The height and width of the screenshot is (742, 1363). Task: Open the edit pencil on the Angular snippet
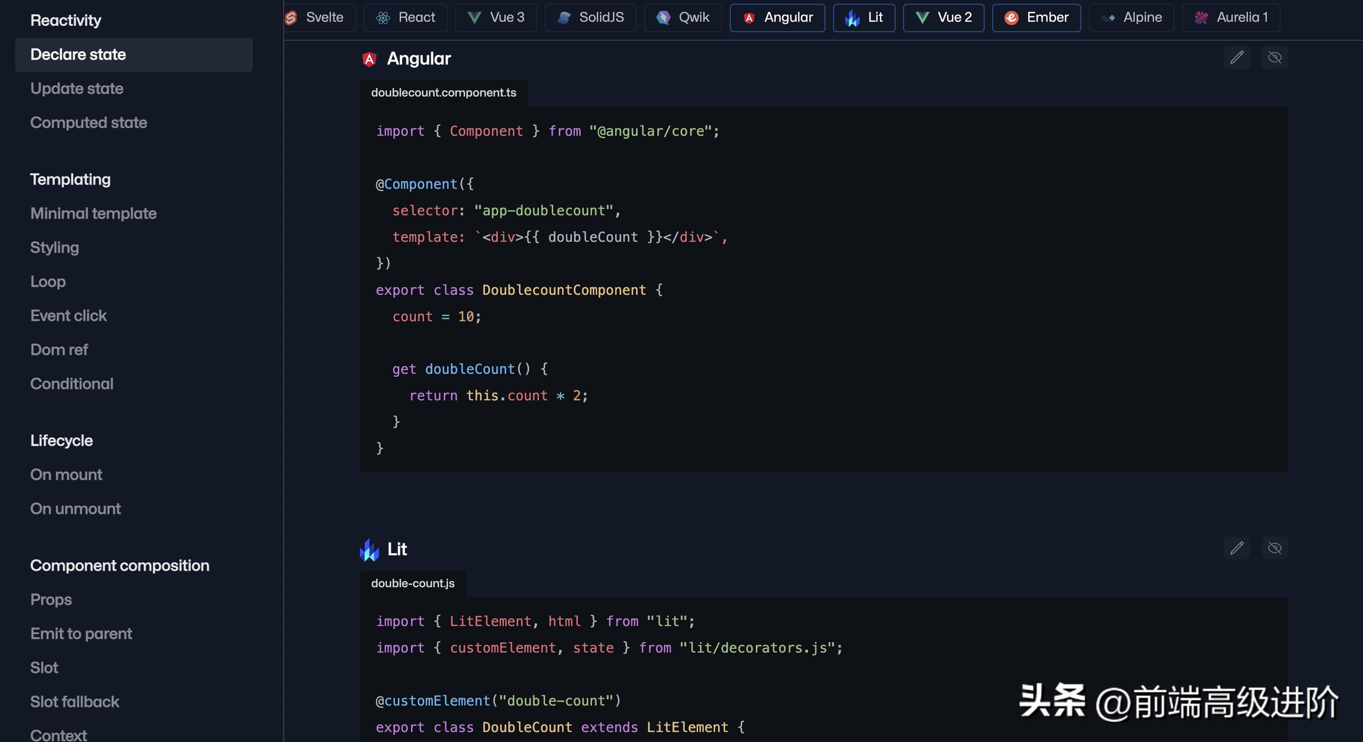coord(1237,58)
